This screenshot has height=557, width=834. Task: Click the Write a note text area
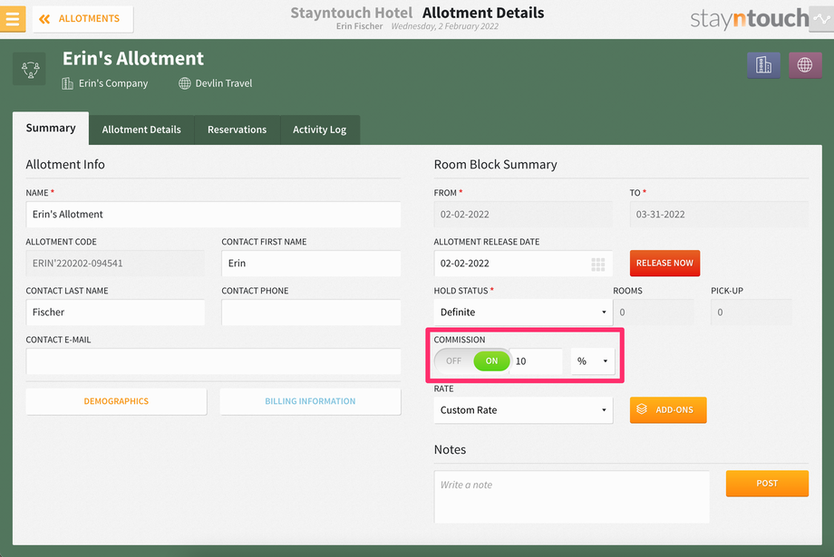[572, 497]
